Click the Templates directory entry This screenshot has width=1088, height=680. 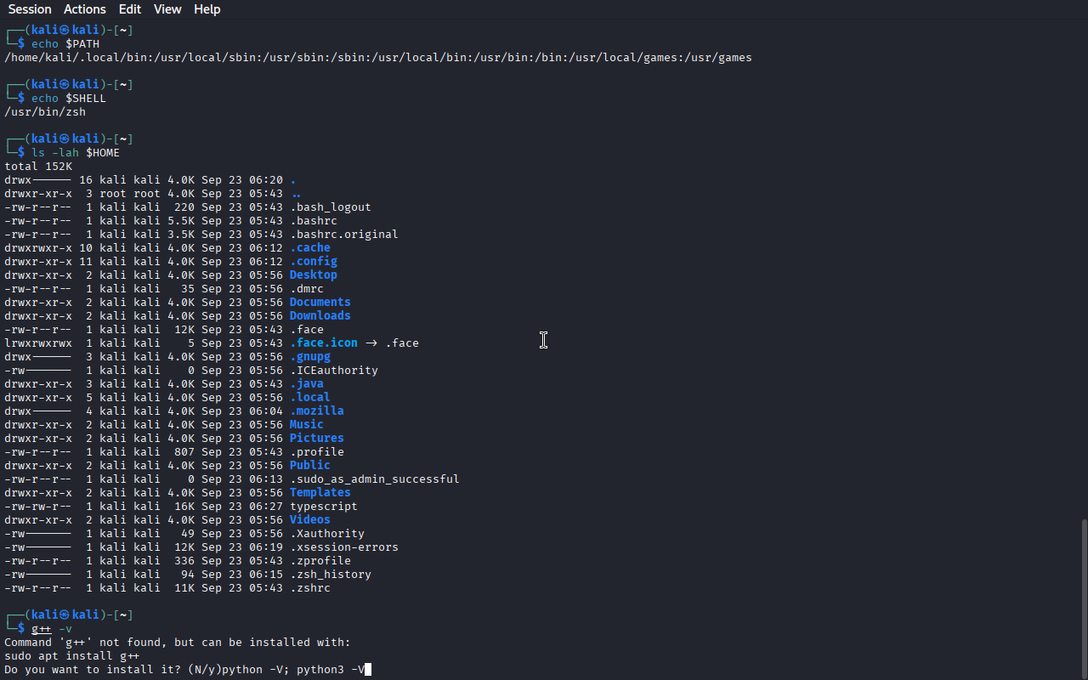[x=320, y=493]
